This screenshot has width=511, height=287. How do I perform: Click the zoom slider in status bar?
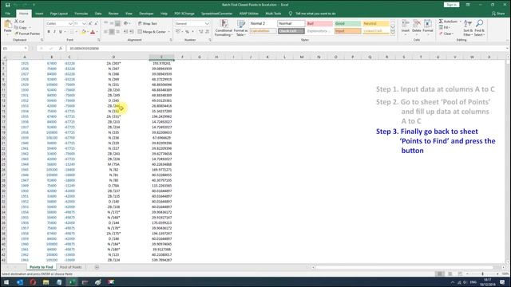coord(482,274)
